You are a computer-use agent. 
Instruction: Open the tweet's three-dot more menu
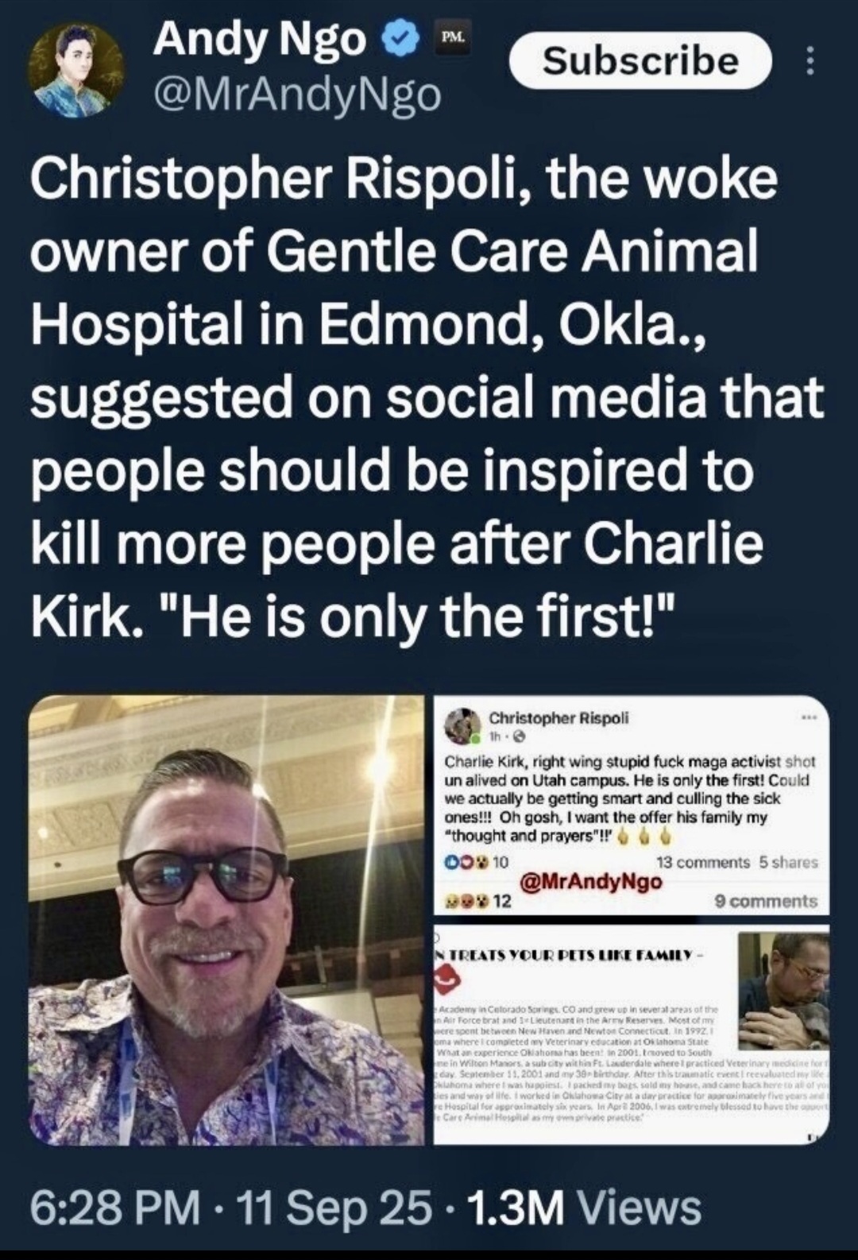(810, 60)
